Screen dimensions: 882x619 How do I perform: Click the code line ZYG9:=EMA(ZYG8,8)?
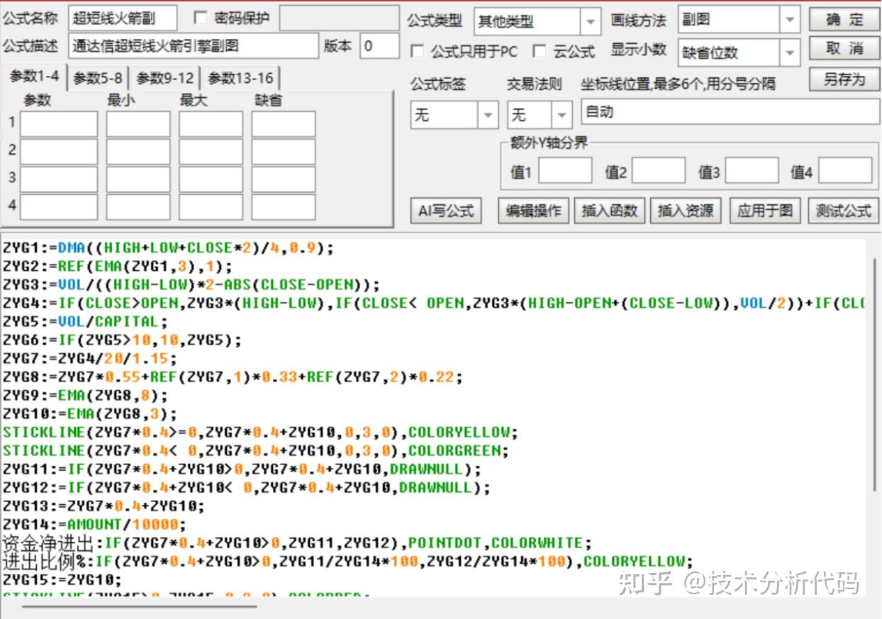[85, 396]
